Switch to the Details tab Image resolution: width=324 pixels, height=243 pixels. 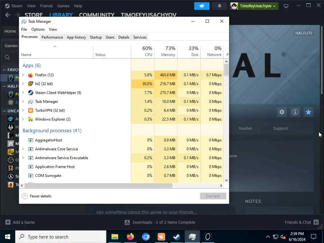(x=124, y=37)
